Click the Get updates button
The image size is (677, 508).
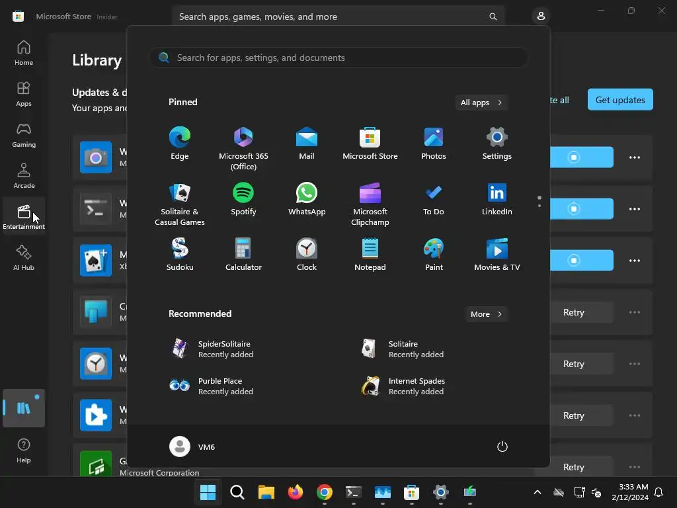click(x=620, y=100)
